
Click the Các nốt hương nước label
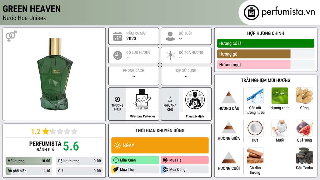(x=255, y=110)
